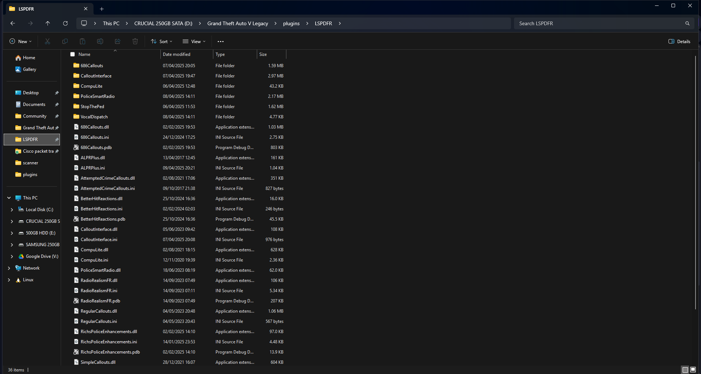Click the Paste toolbar icon

click(83, 41)
